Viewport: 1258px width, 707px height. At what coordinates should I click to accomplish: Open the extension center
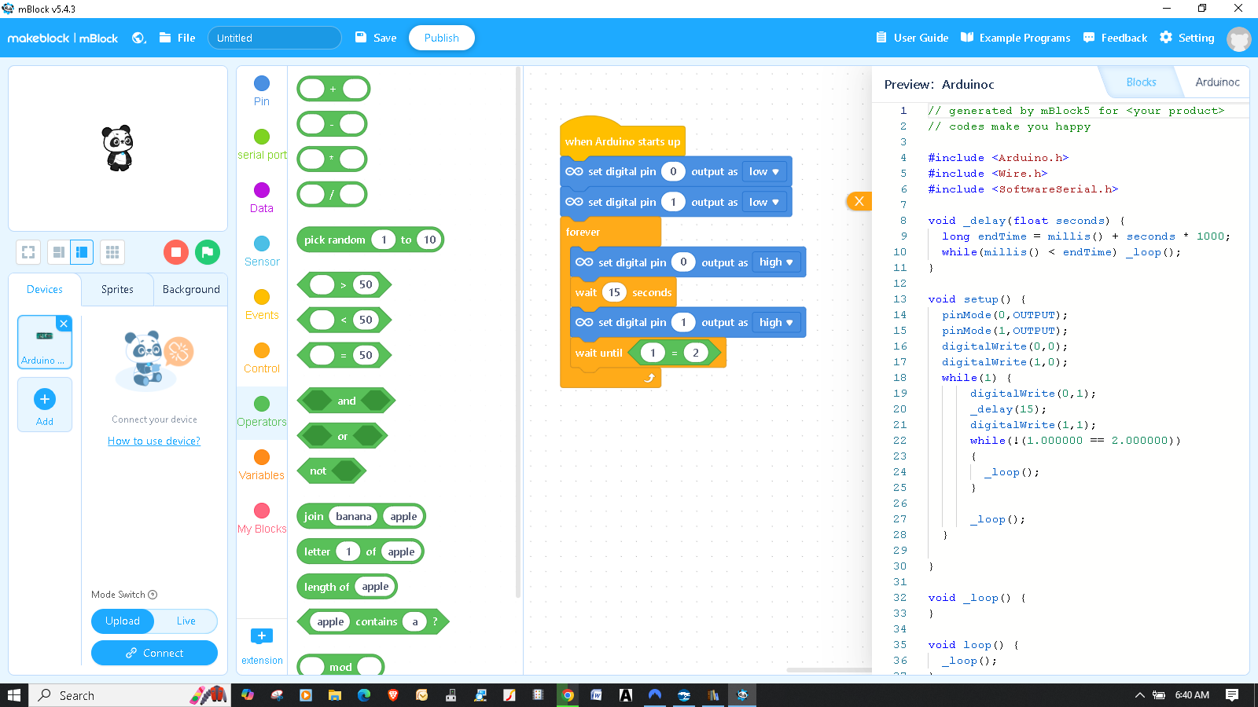(262, 646)
